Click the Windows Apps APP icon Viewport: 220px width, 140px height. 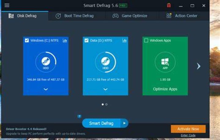tap(165, 62)
